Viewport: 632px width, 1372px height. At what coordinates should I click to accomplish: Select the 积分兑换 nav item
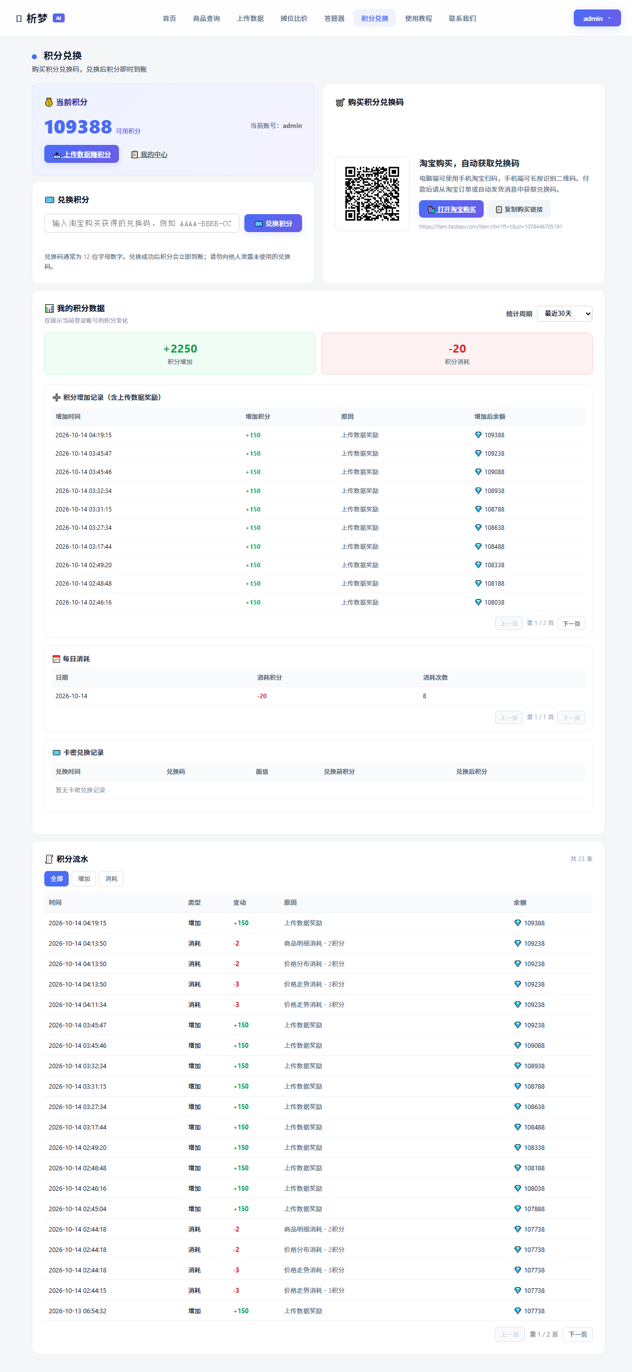[375, 18]
